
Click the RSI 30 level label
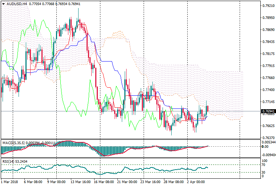pos(264,172)
